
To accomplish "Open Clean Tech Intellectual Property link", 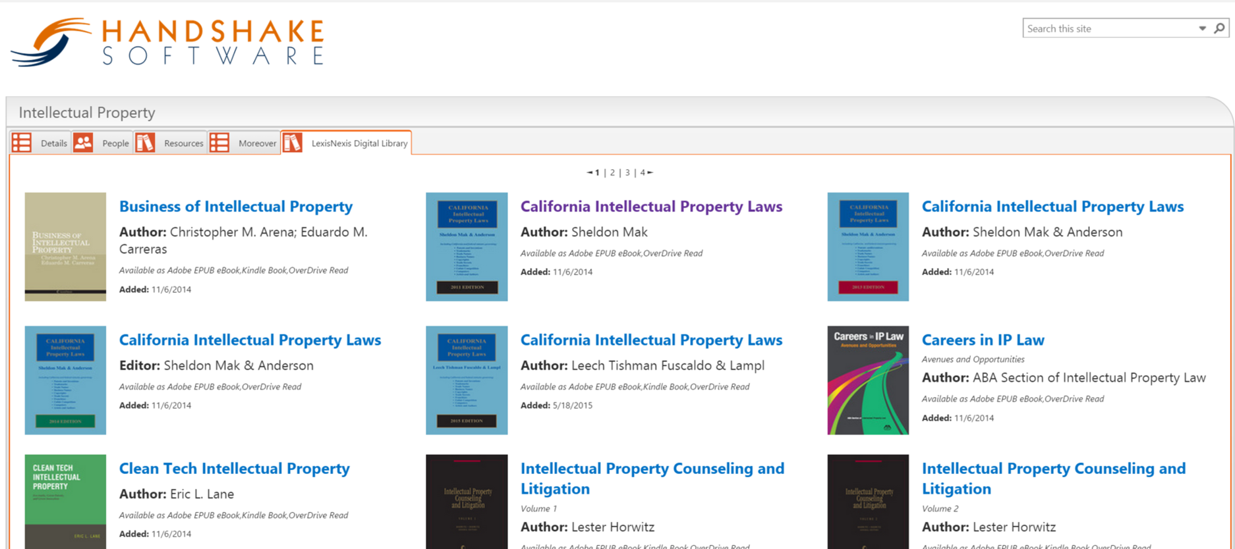I will (x=234, y=469).
